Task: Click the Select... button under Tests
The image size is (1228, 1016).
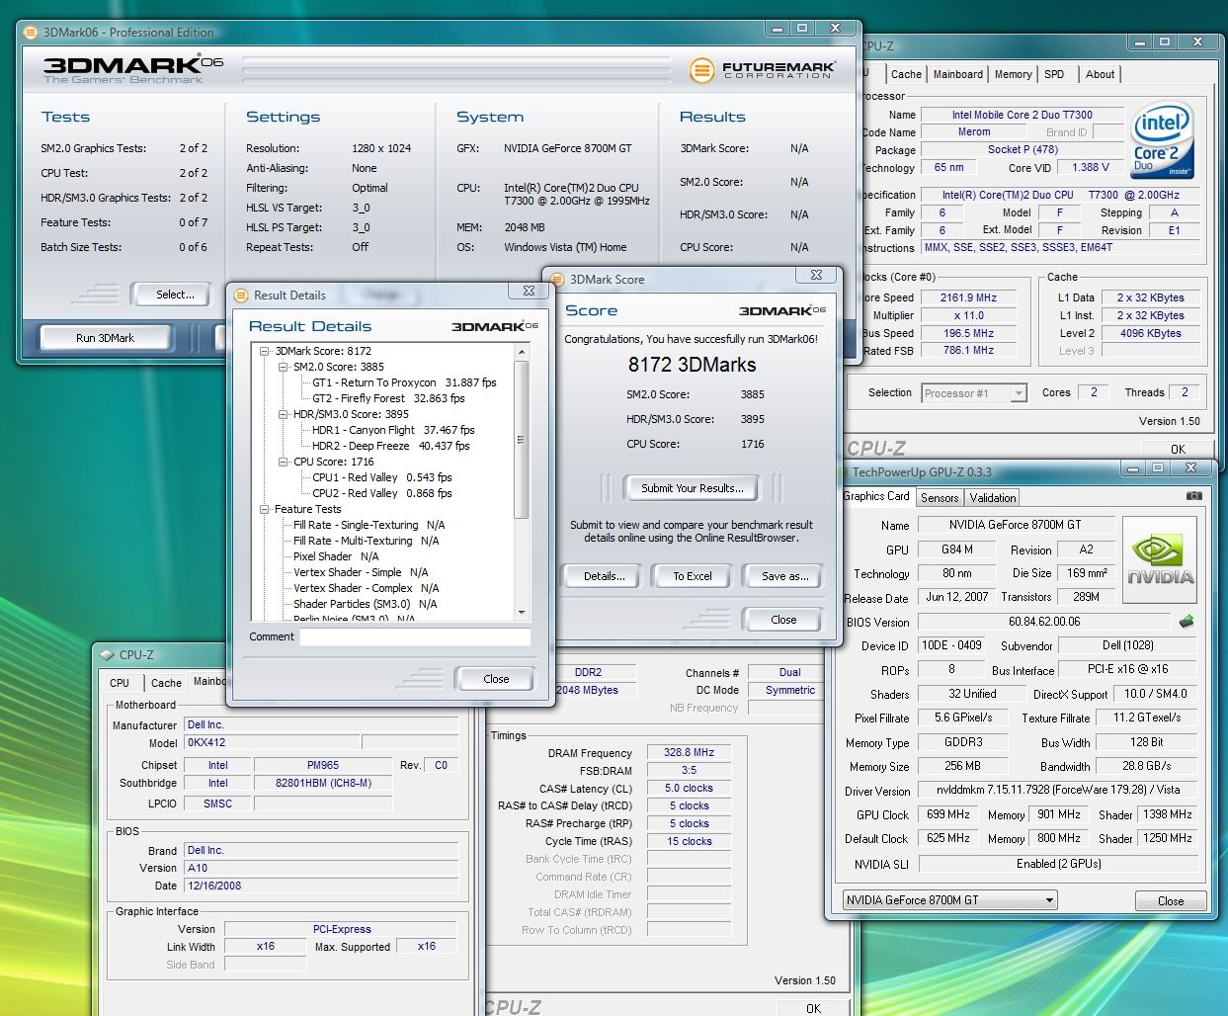Action: coord(169,295)
